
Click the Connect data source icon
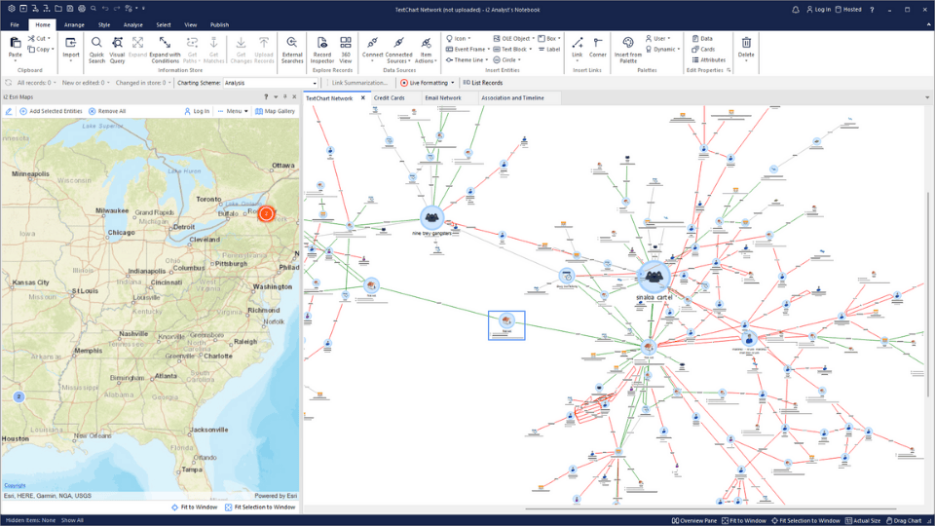point(372,43)
